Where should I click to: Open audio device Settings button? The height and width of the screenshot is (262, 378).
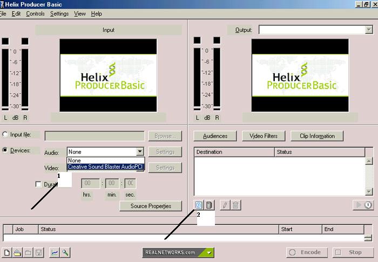(165, 152)
